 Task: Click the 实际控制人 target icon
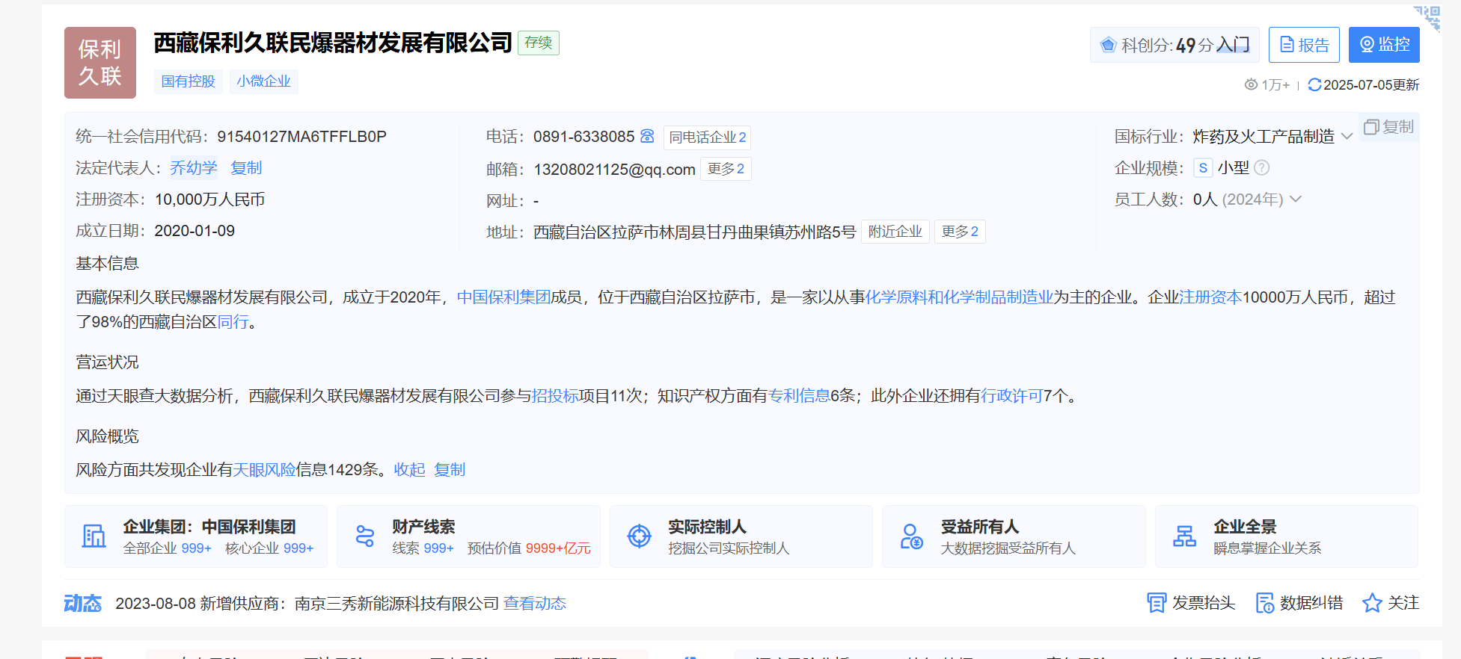[639, 536]
